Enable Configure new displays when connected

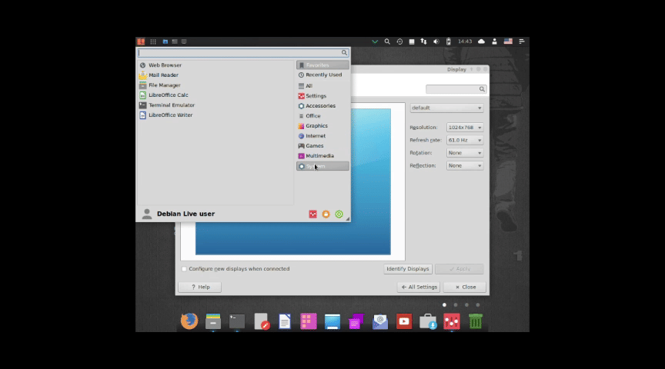(184, 269)
